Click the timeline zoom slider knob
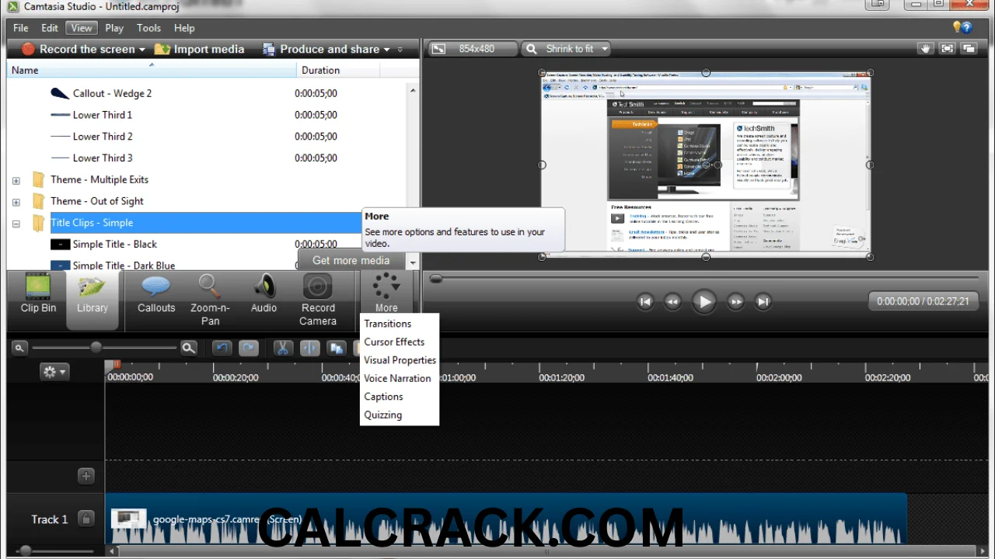The height and width of the screenshot is (559, 995). 96,348
